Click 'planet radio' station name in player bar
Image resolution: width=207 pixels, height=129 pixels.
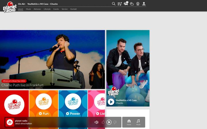point(21,121)
